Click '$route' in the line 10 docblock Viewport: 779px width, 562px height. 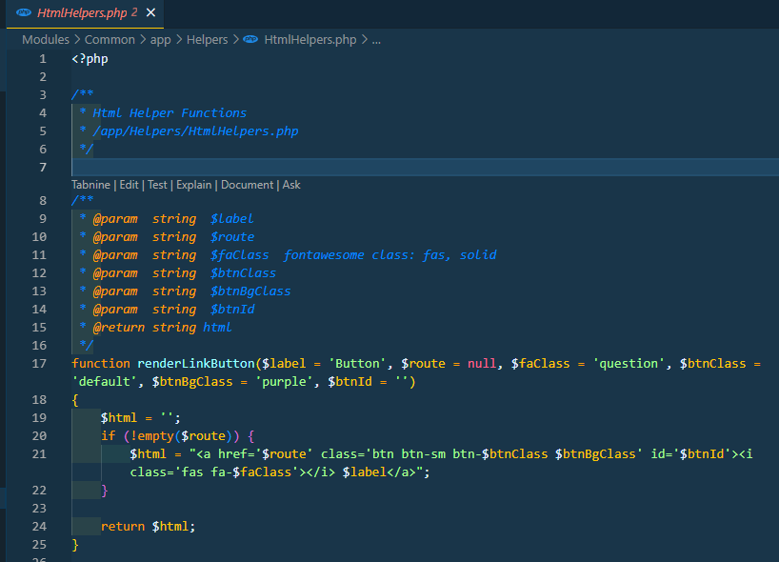click(x=232, y=237)
